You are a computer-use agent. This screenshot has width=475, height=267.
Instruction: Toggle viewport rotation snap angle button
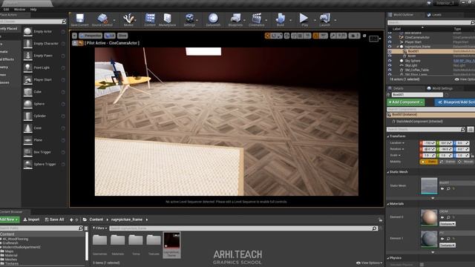point(315,36)
